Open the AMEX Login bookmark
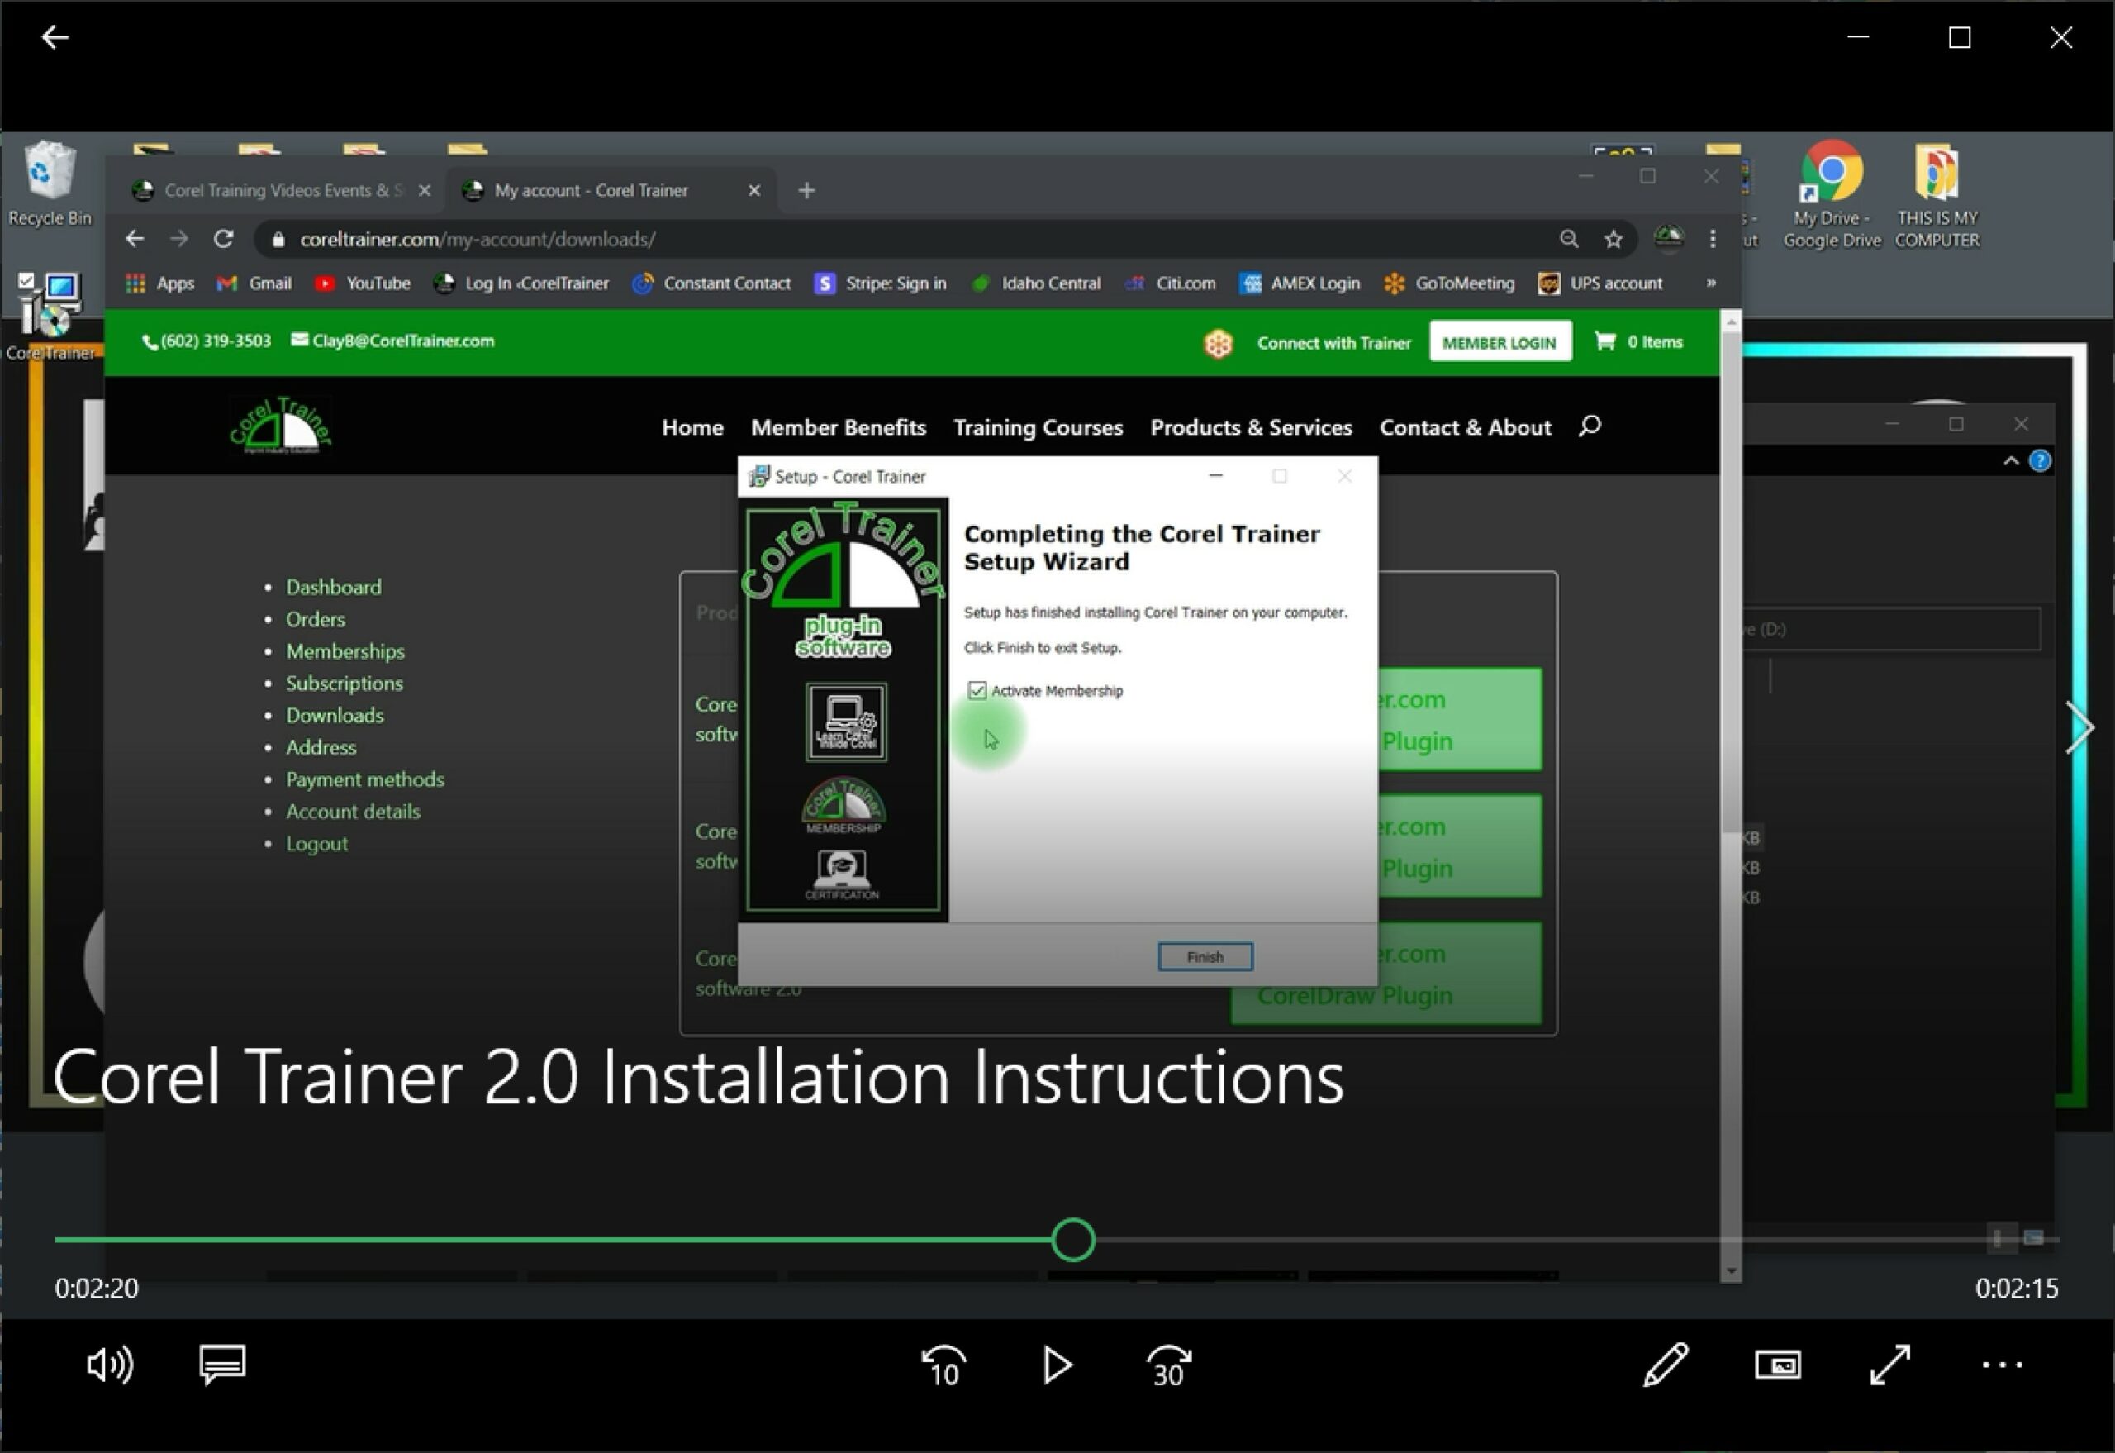The height and width of the screenshot is (1453, 2115). pyautogui.click(x=1300, y=283)
